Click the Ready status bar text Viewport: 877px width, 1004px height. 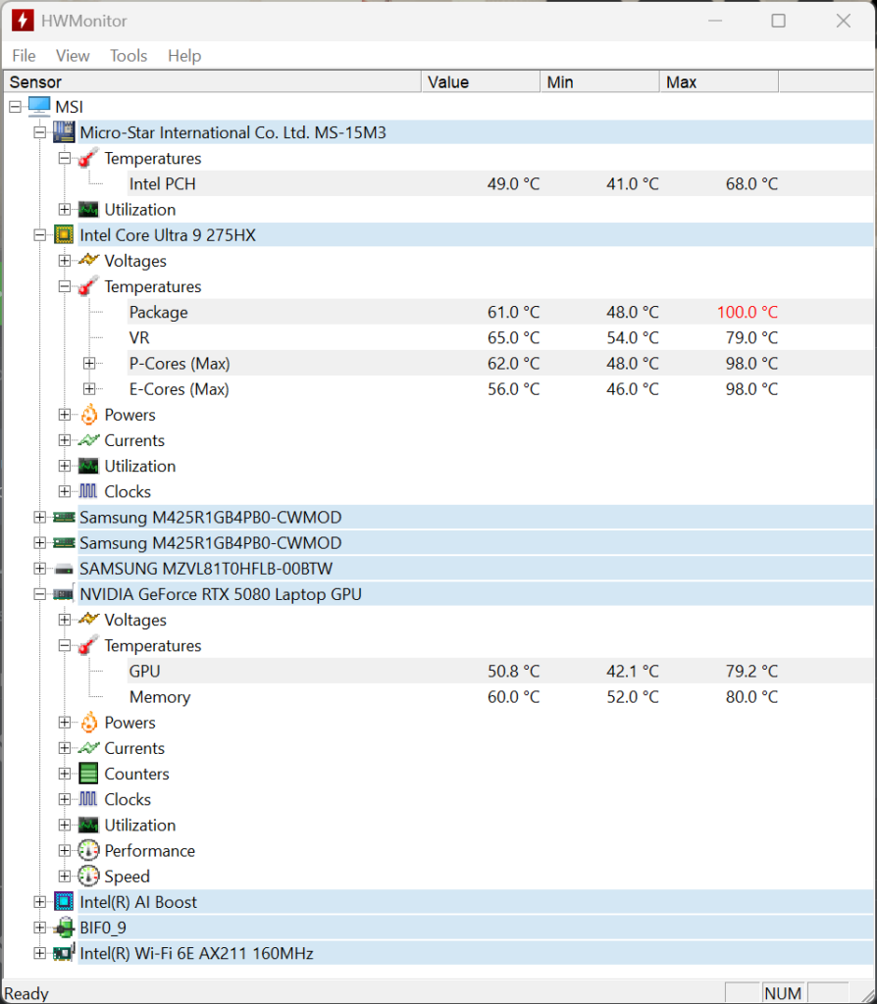[x=26, y=993]
